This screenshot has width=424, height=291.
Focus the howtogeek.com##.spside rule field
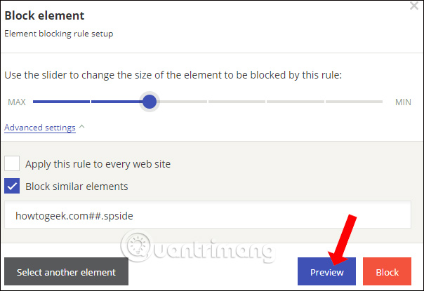(207, 216)
